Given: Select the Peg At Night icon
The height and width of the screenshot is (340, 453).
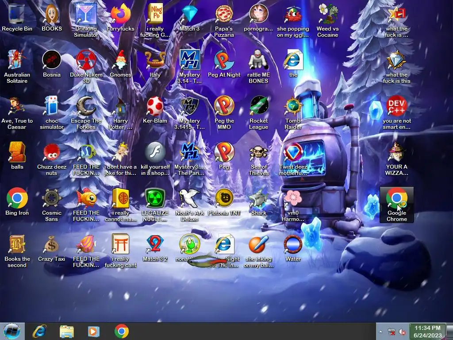Looking at the screenshot, I should pyautogui.click(x=224, y=64).
